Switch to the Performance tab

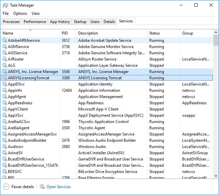coord(35,22)
